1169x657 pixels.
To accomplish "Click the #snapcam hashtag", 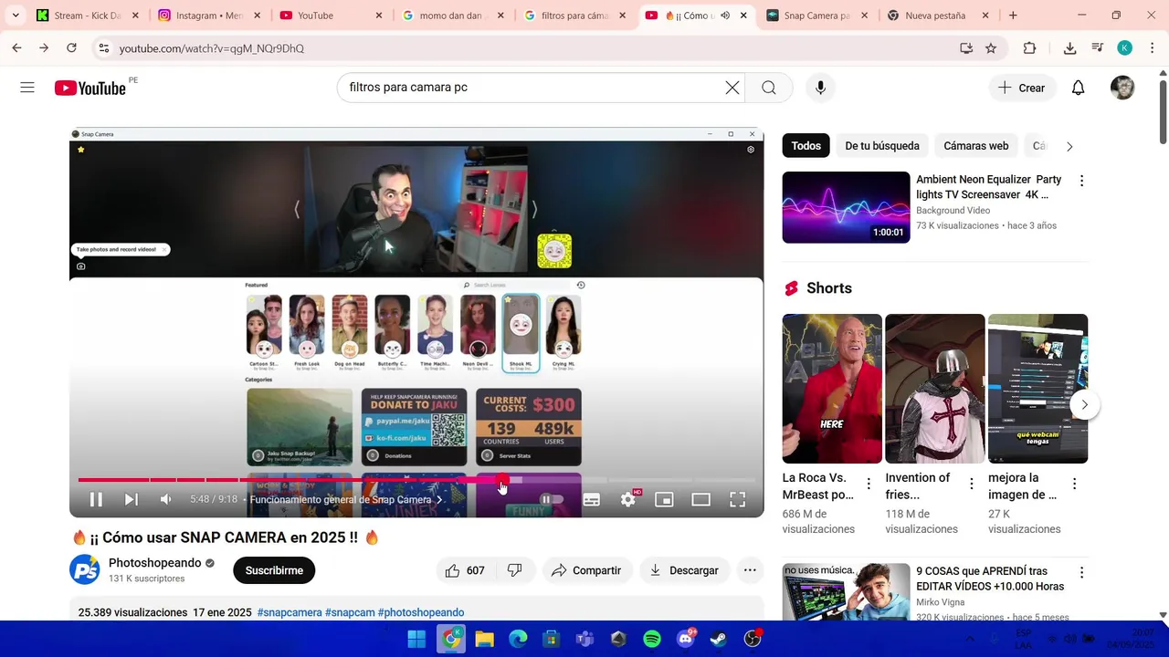I will pyautogui.click(x=350, y=612).
